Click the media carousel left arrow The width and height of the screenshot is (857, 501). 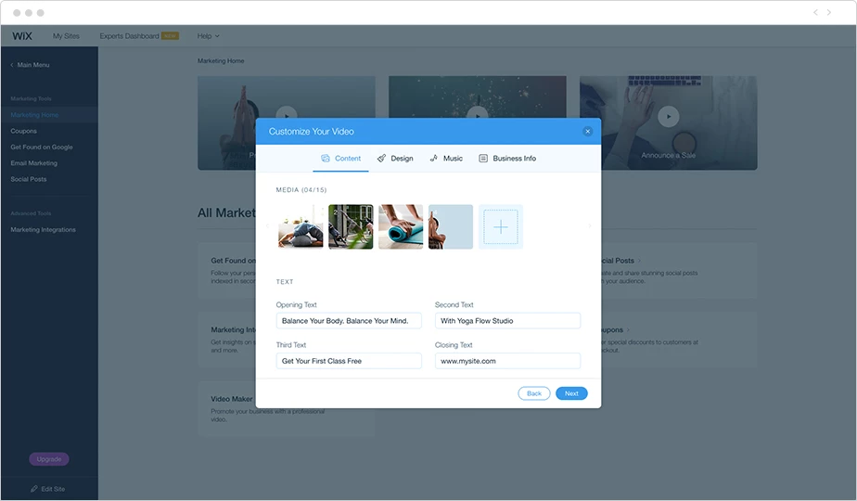coord(268,225)
